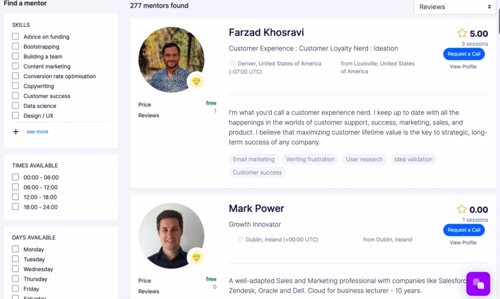This screenshot has width=500, height=299.
Task: Click the plus icon under the skills list
Action: 15,131
